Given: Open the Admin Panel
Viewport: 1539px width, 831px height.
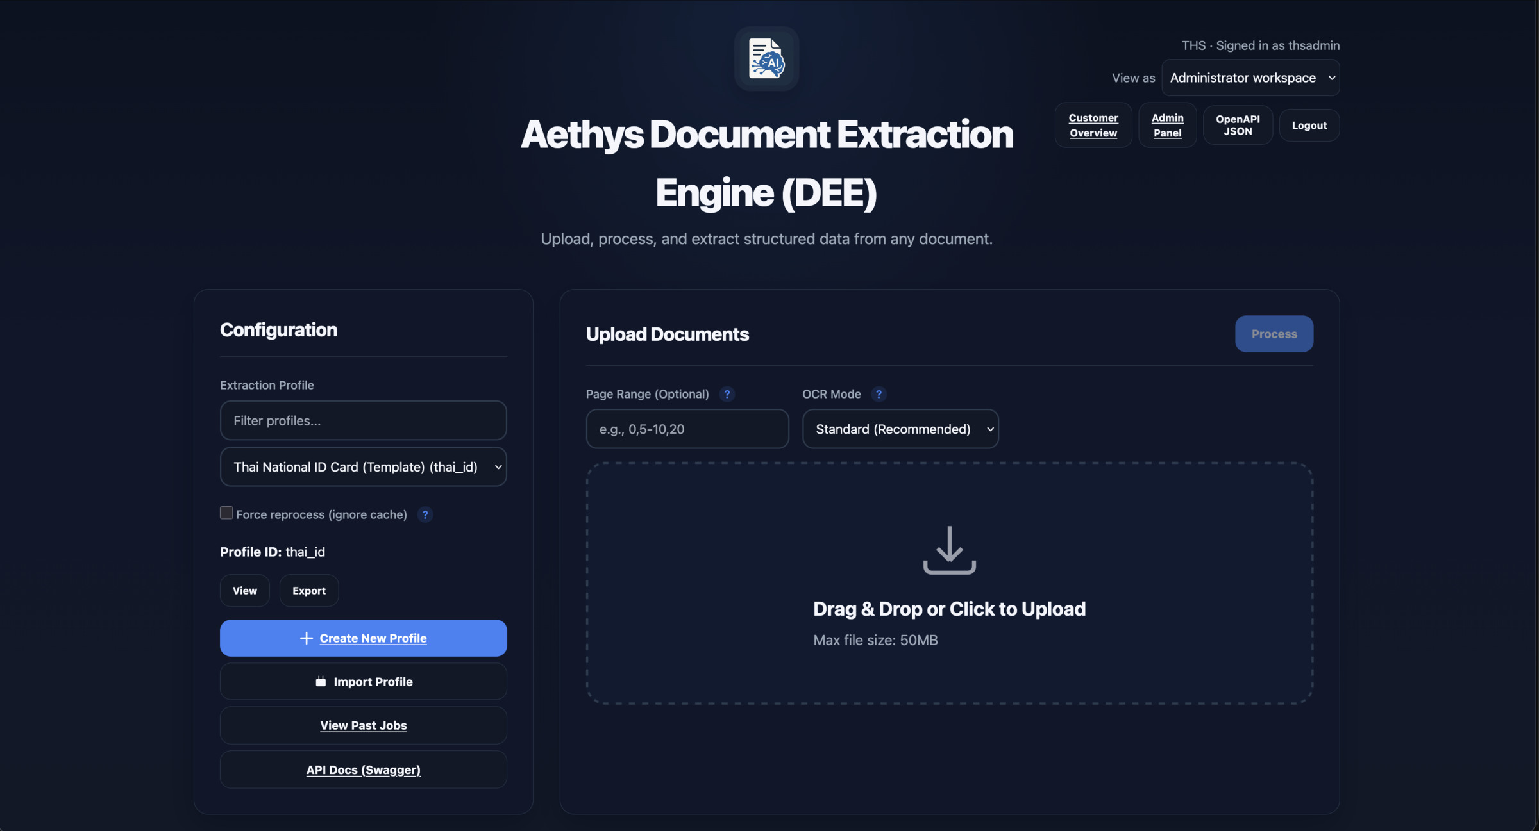Looking at the screenshot, I should tap(1167, 125).
